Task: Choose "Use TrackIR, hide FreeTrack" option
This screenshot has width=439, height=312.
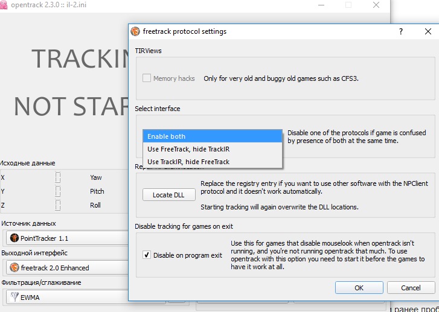Action: 212,162
